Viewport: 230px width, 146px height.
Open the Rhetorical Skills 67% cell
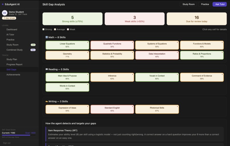(157, 109)
